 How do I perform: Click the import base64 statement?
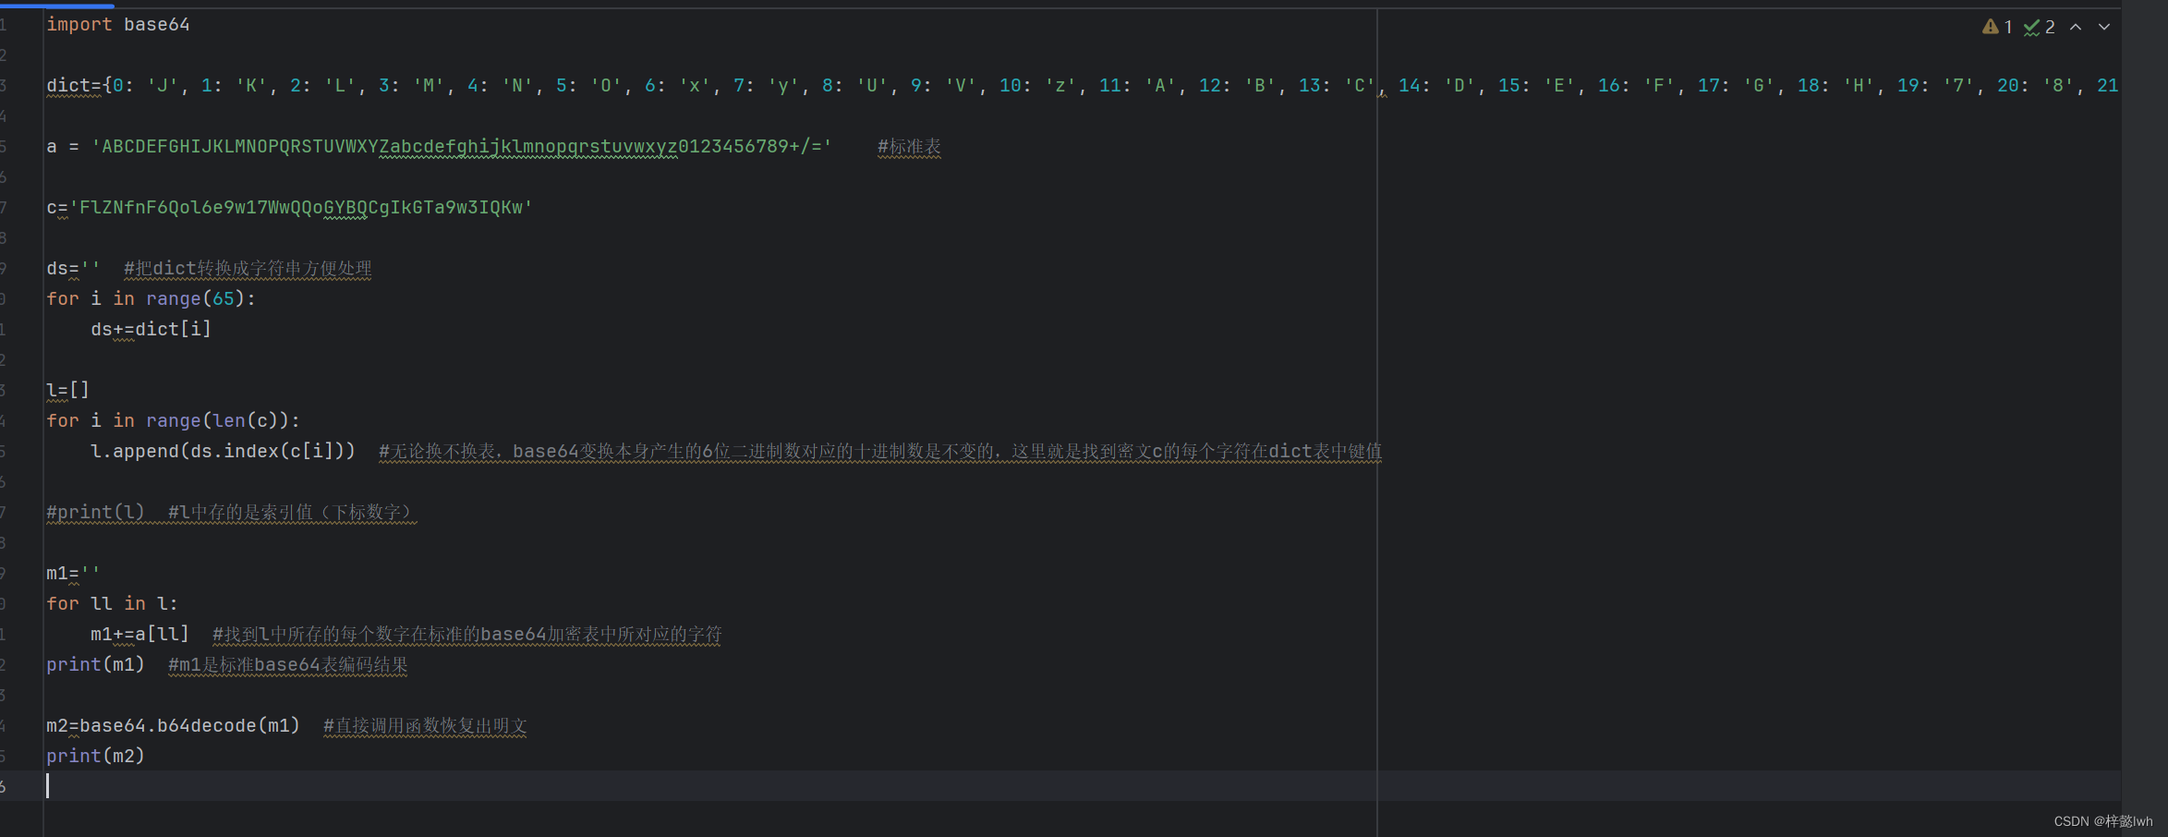click(118, 24)
